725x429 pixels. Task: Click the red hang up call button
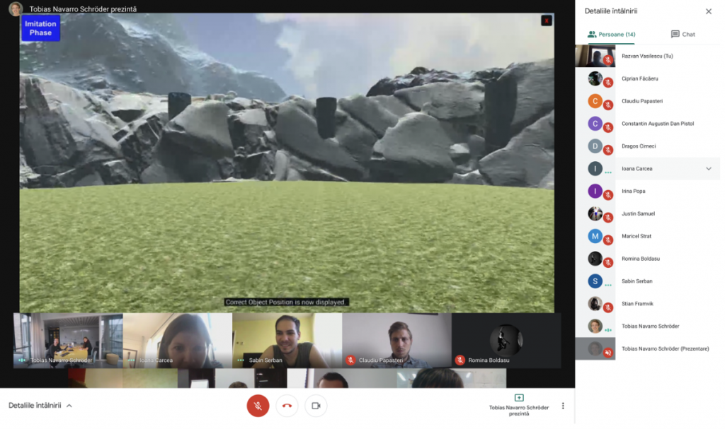coord(287,406)
